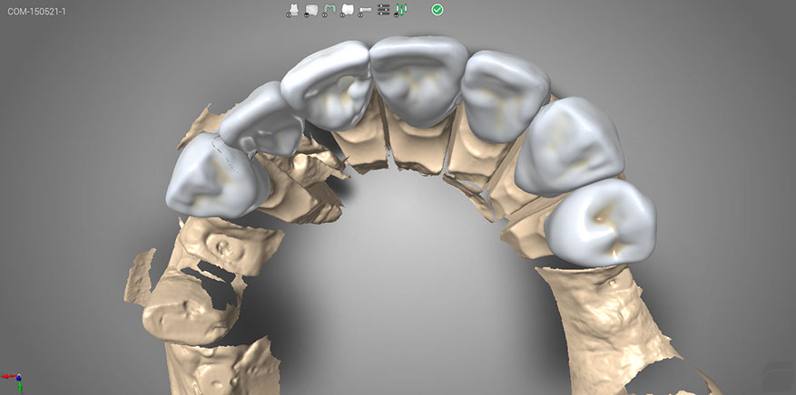
Task: Select the far-right gray molar crown
Action: tap(603, 222)
